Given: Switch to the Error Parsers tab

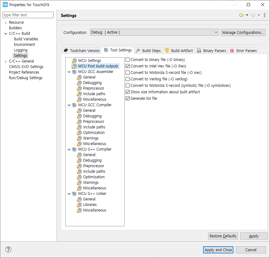Looking at the screenshot, I should 243,50.
